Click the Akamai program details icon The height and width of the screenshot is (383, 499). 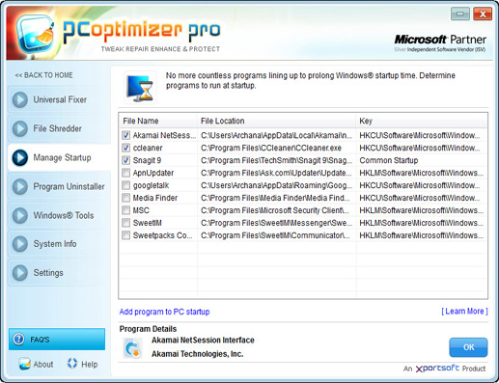click(x=132, y=348)
